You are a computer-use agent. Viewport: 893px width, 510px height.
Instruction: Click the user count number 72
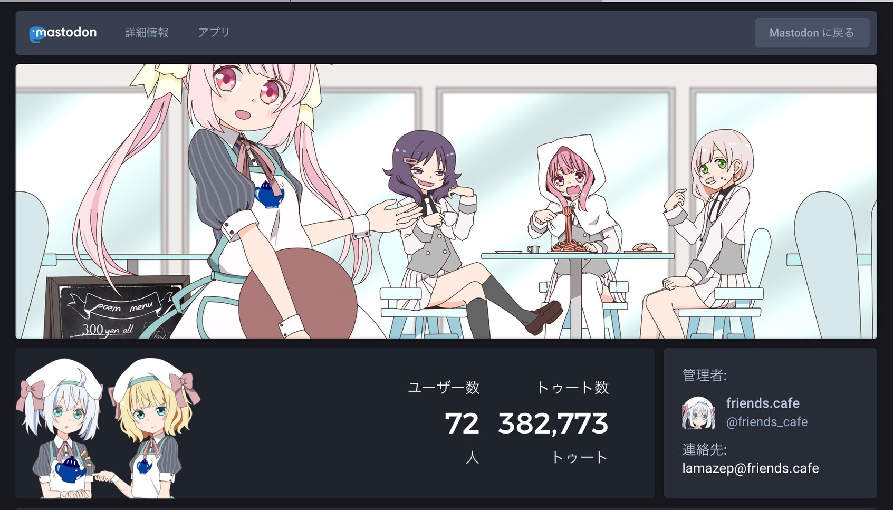[462, 424]
